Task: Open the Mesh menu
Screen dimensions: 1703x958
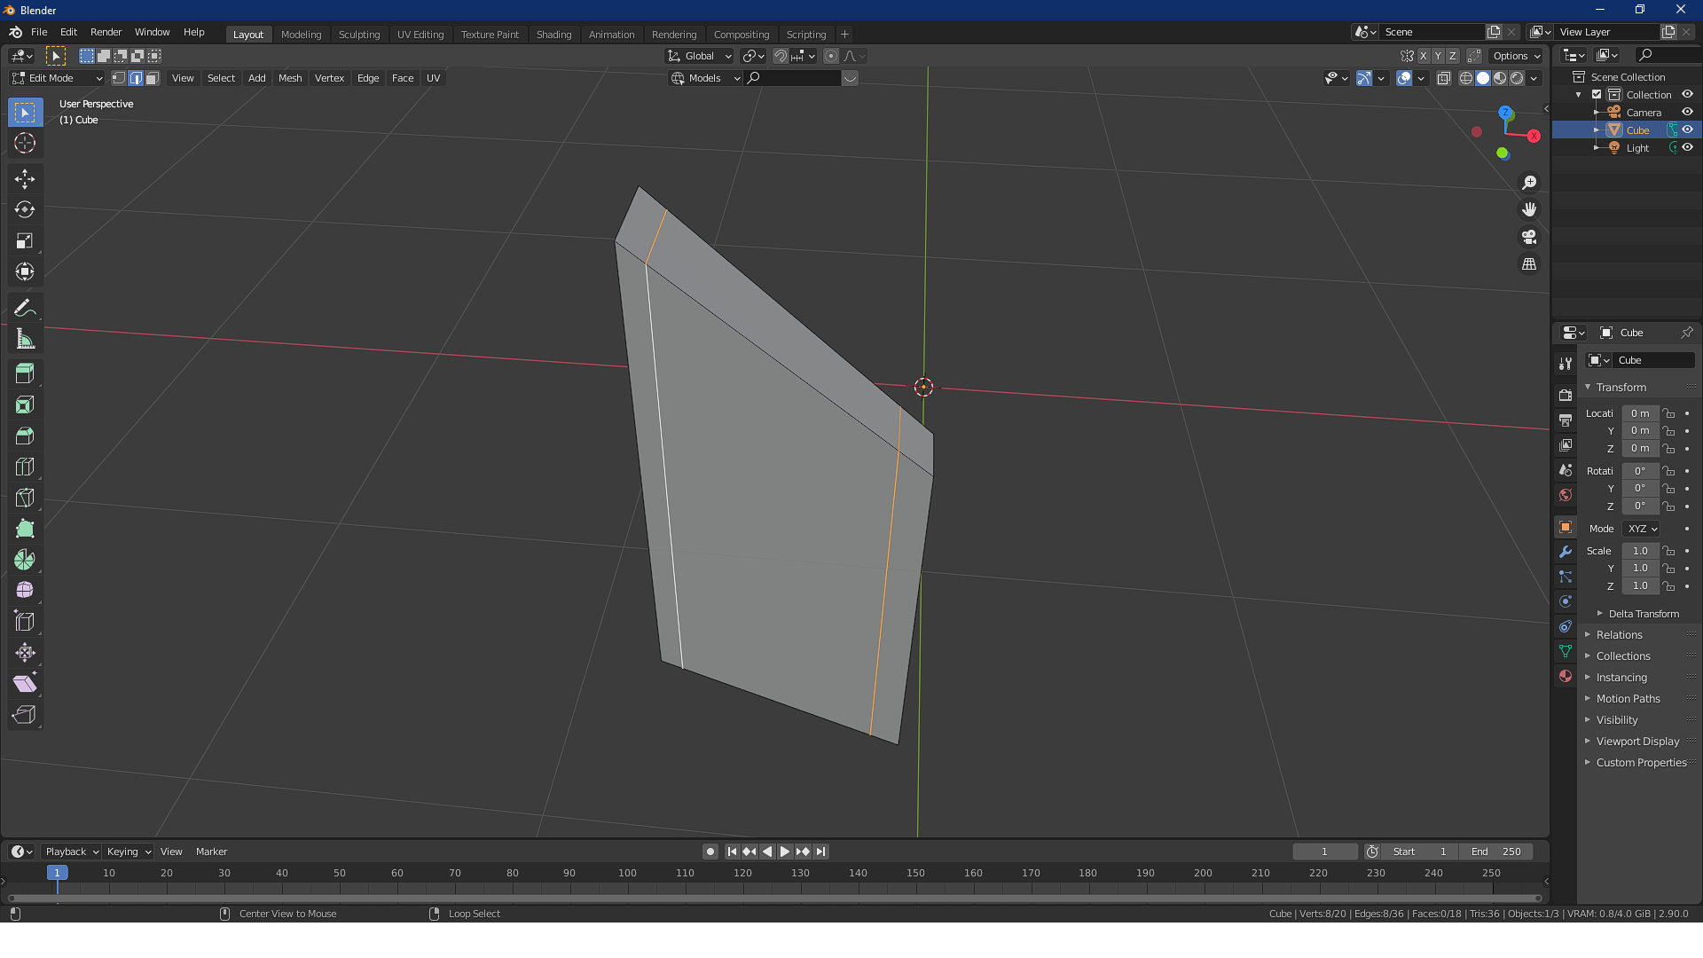Action: pyautogui.click(x=290, y=78)
